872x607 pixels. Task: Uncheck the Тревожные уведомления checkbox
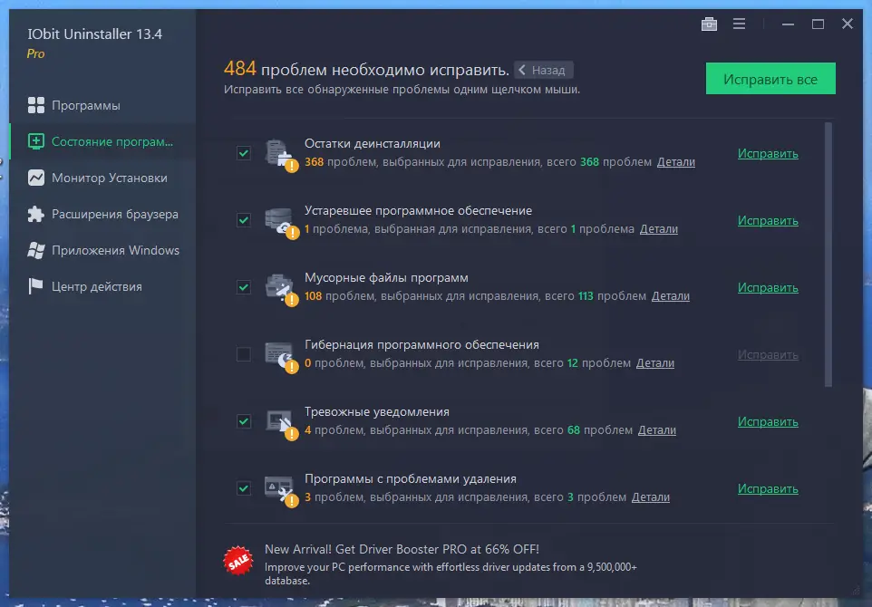pyautogui.click(x=244, y=421)
